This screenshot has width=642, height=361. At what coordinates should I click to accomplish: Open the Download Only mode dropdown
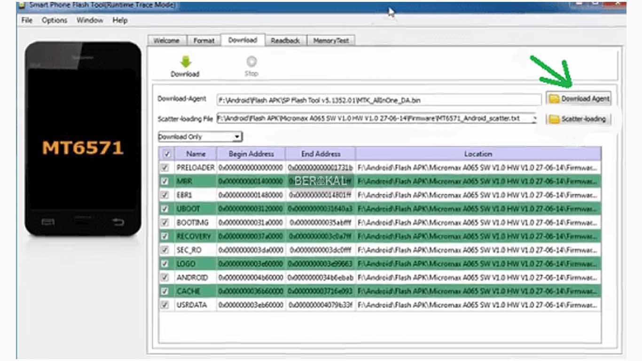click(x=237, y=137)
